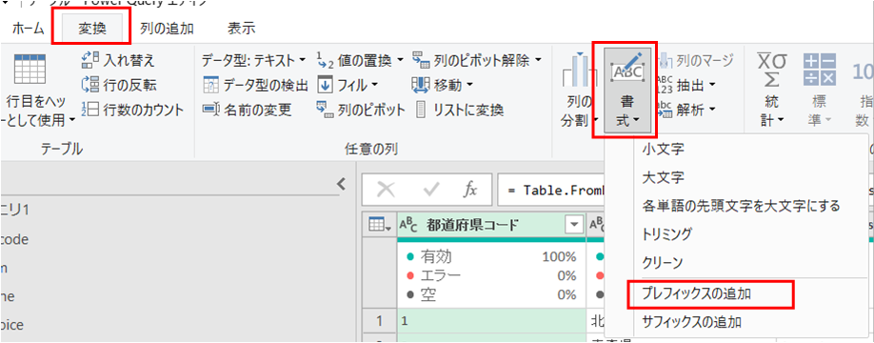Select 行数のカウント count rows icon
This screenshot has width=874, height=343.
click(x=91, y=110)
